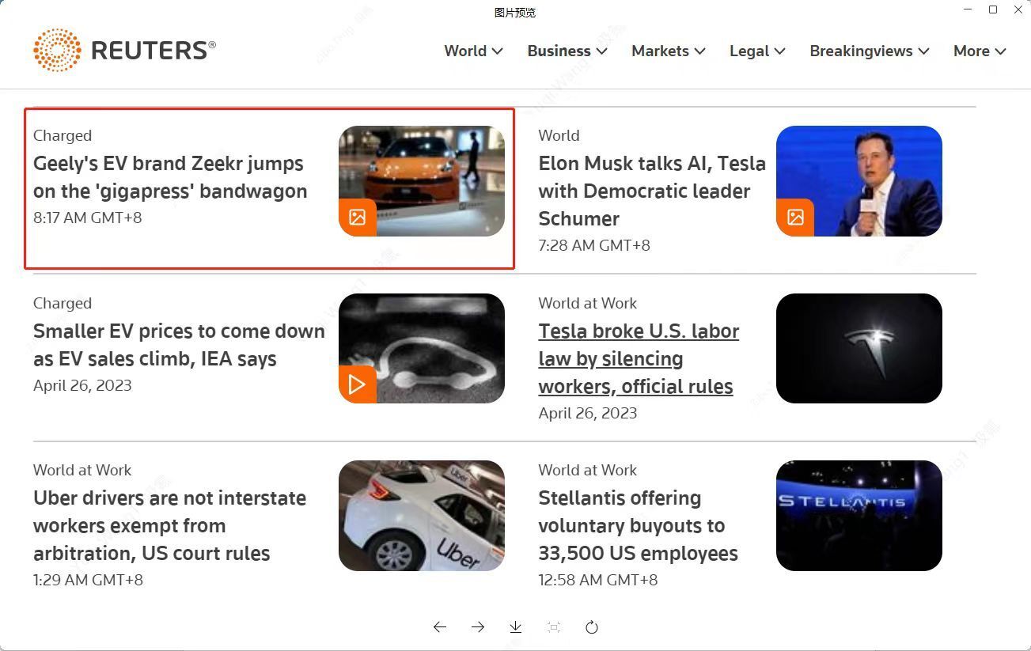Click the 8:17 AM GMT+8 timestamp

(88, 218)
